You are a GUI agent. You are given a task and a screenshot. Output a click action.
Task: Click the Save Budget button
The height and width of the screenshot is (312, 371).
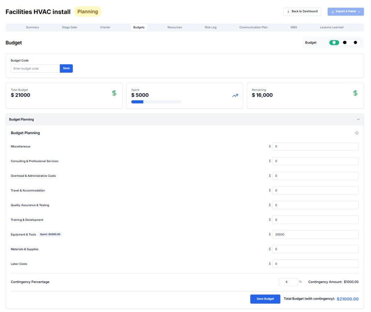pos(264,299)
